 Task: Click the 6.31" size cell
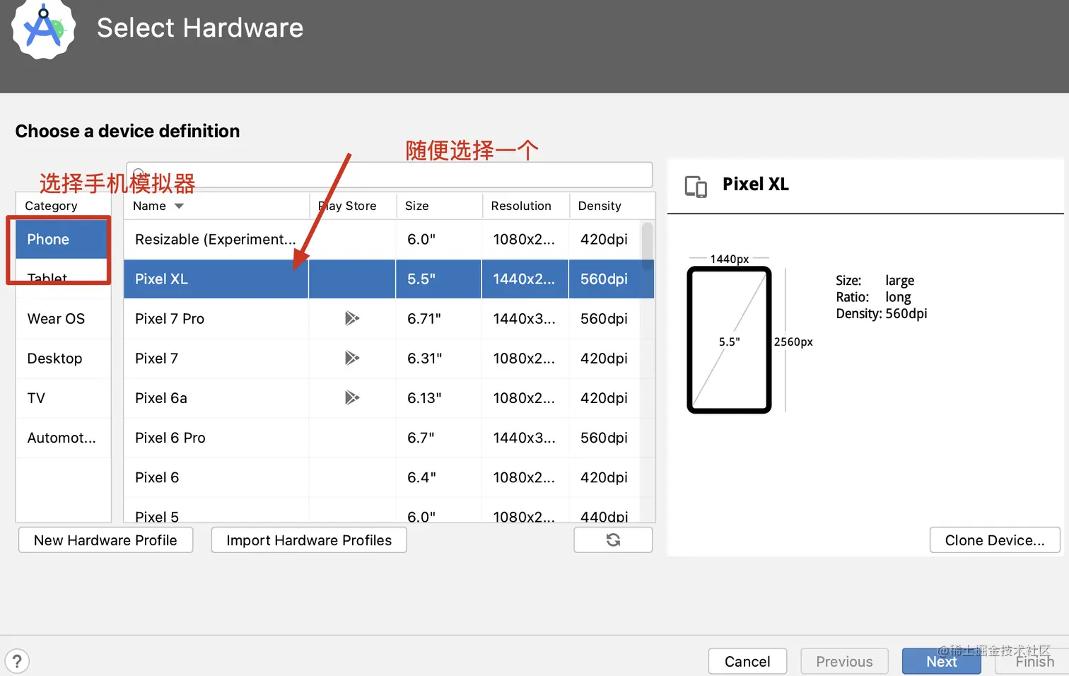pyautogui.click(x=438, y=359)
